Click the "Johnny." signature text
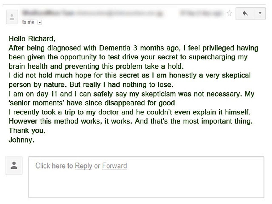272x204 pixels. click(x=22, y=140)
